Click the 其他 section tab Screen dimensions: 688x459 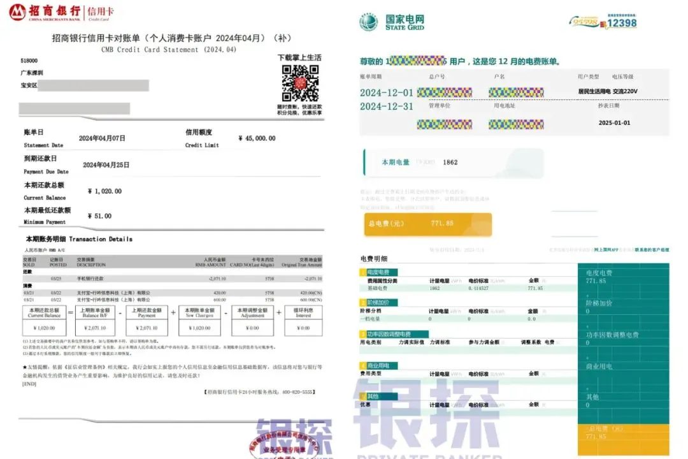pos(378,396)
